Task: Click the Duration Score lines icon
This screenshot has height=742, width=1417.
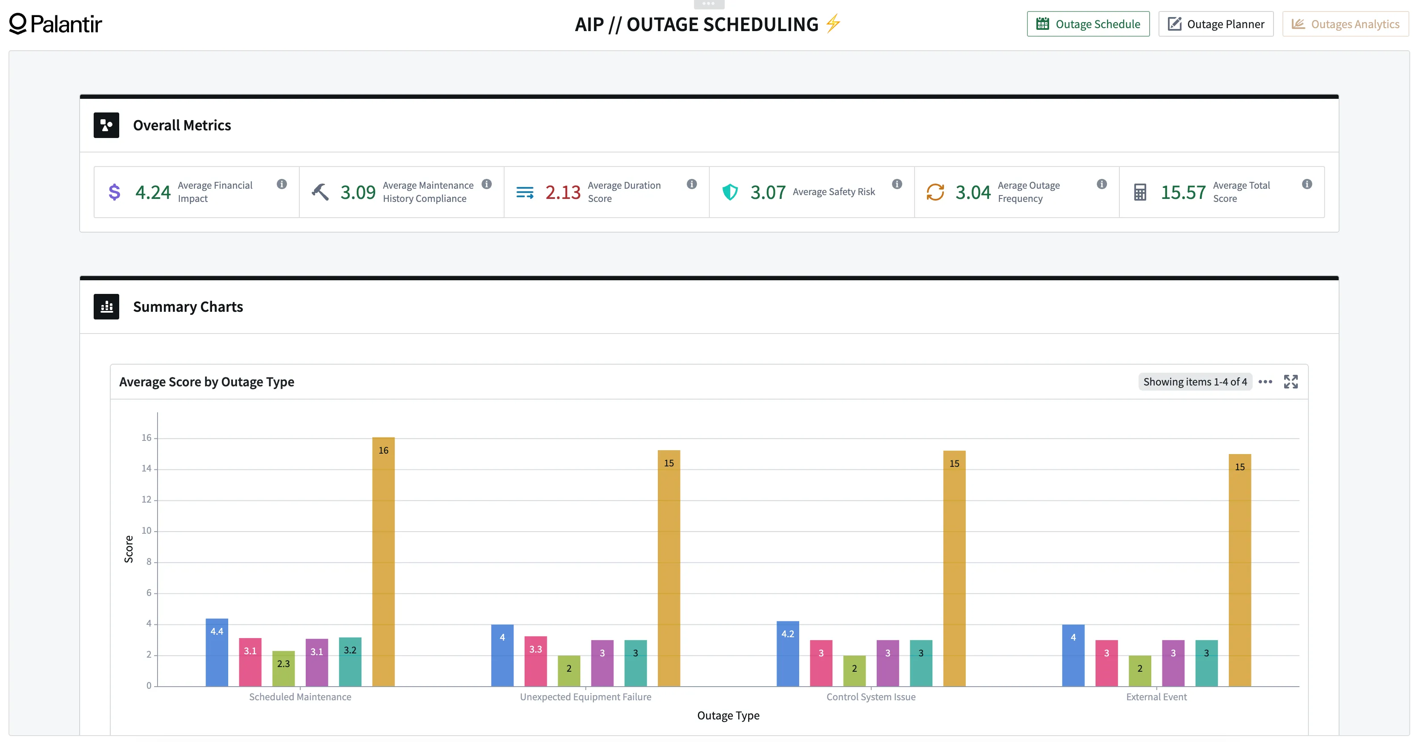Action: 525,192
